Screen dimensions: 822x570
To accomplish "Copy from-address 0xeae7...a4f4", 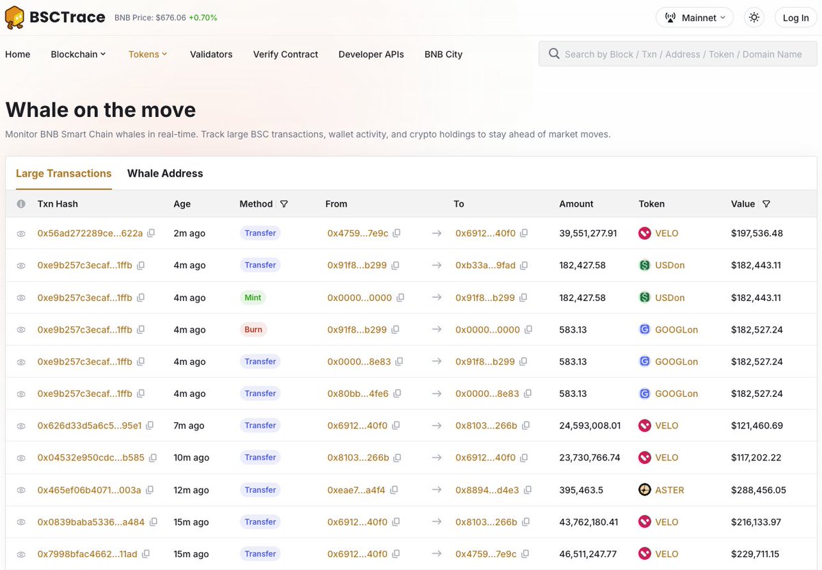I will coord(394,490).
